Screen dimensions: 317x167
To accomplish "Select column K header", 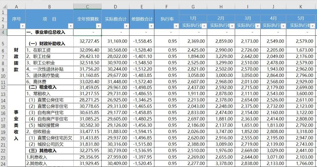I will point(301,7).
